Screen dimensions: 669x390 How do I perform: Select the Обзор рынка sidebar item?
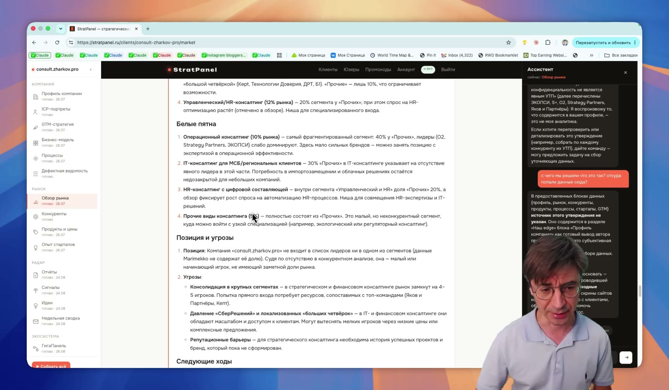point(62,201)
